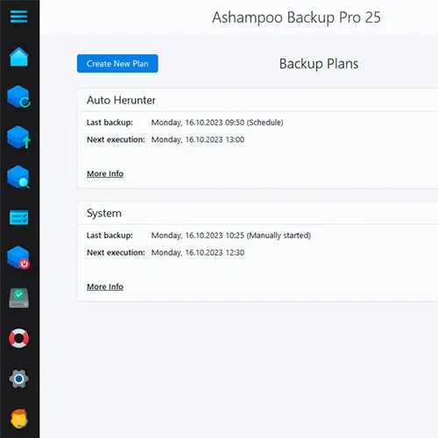Screen dimensions: 438x438
Task: Open More Info for System plan
Action: coord(105,286)
